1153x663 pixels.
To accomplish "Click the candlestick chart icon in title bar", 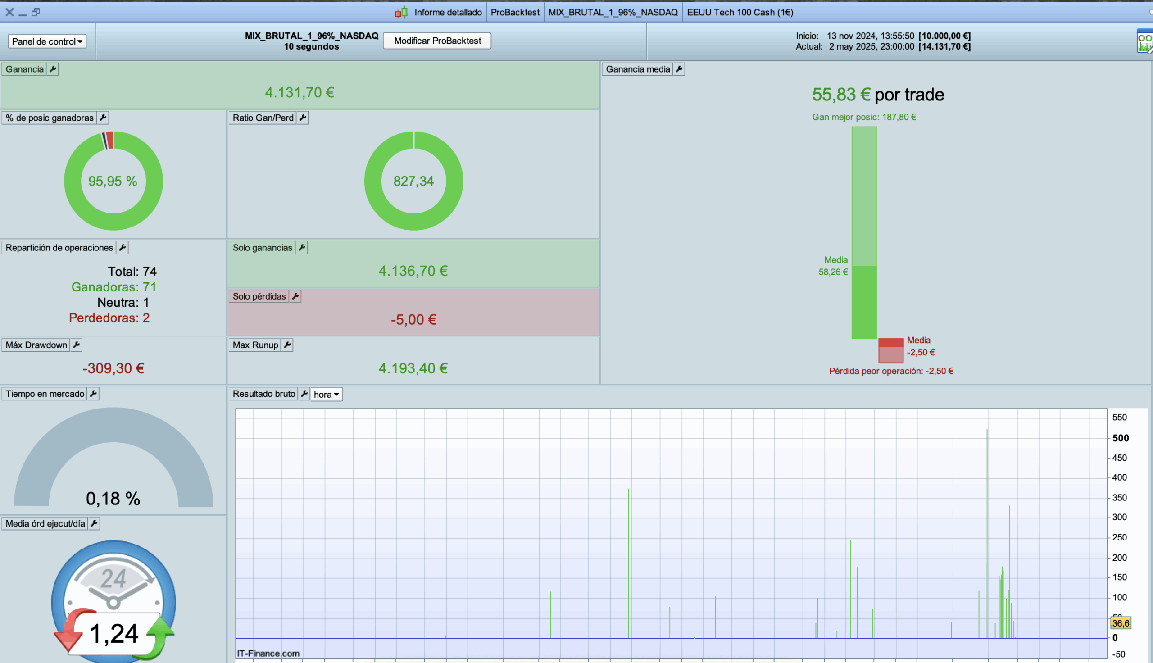I will point(401,13).
